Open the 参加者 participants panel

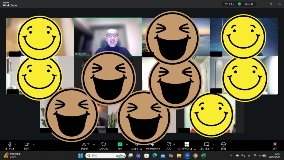click(x=84, y=144)
